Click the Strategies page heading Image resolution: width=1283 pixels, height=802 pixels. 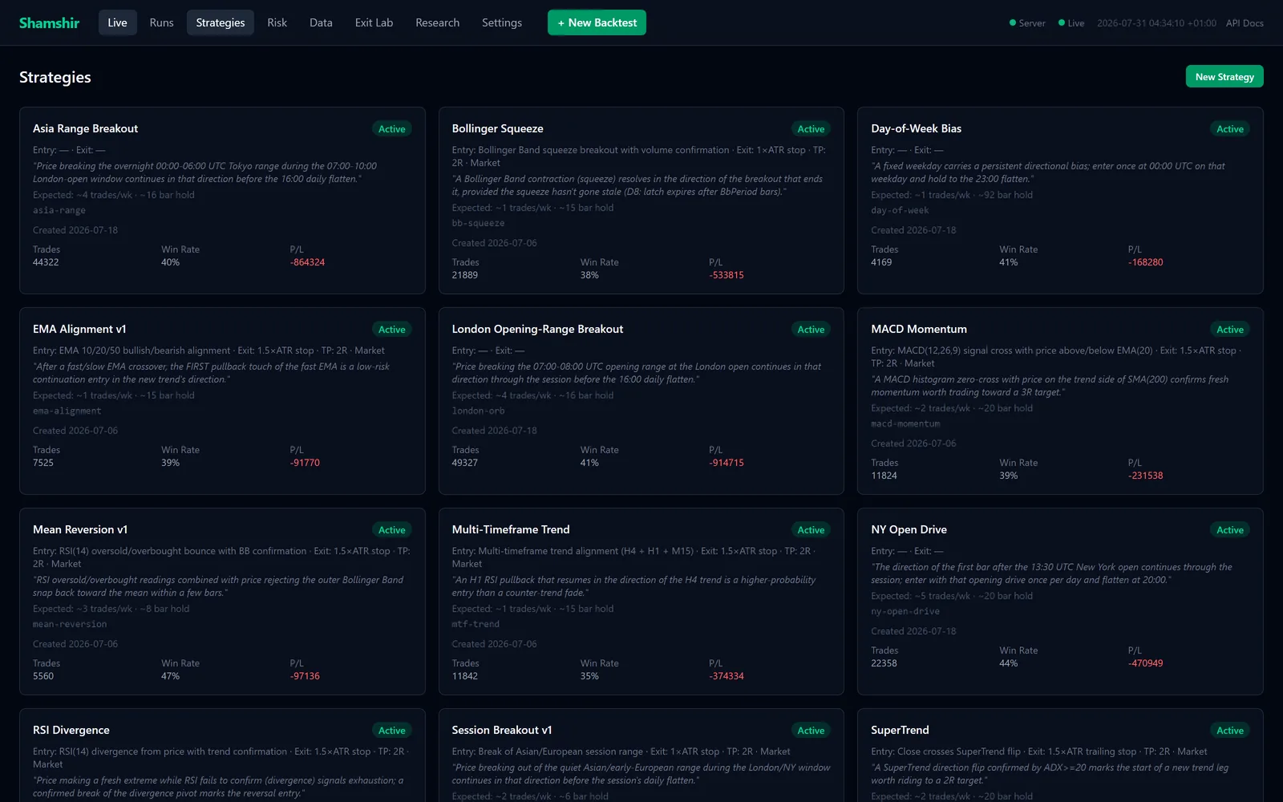[55, 77]
